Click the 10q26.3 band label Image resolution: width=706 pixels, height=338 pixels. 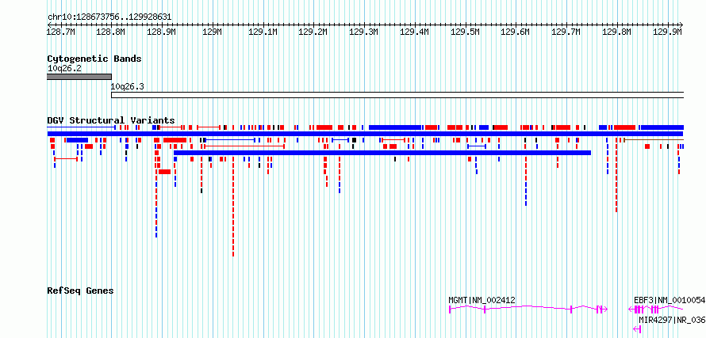(128, 86)
